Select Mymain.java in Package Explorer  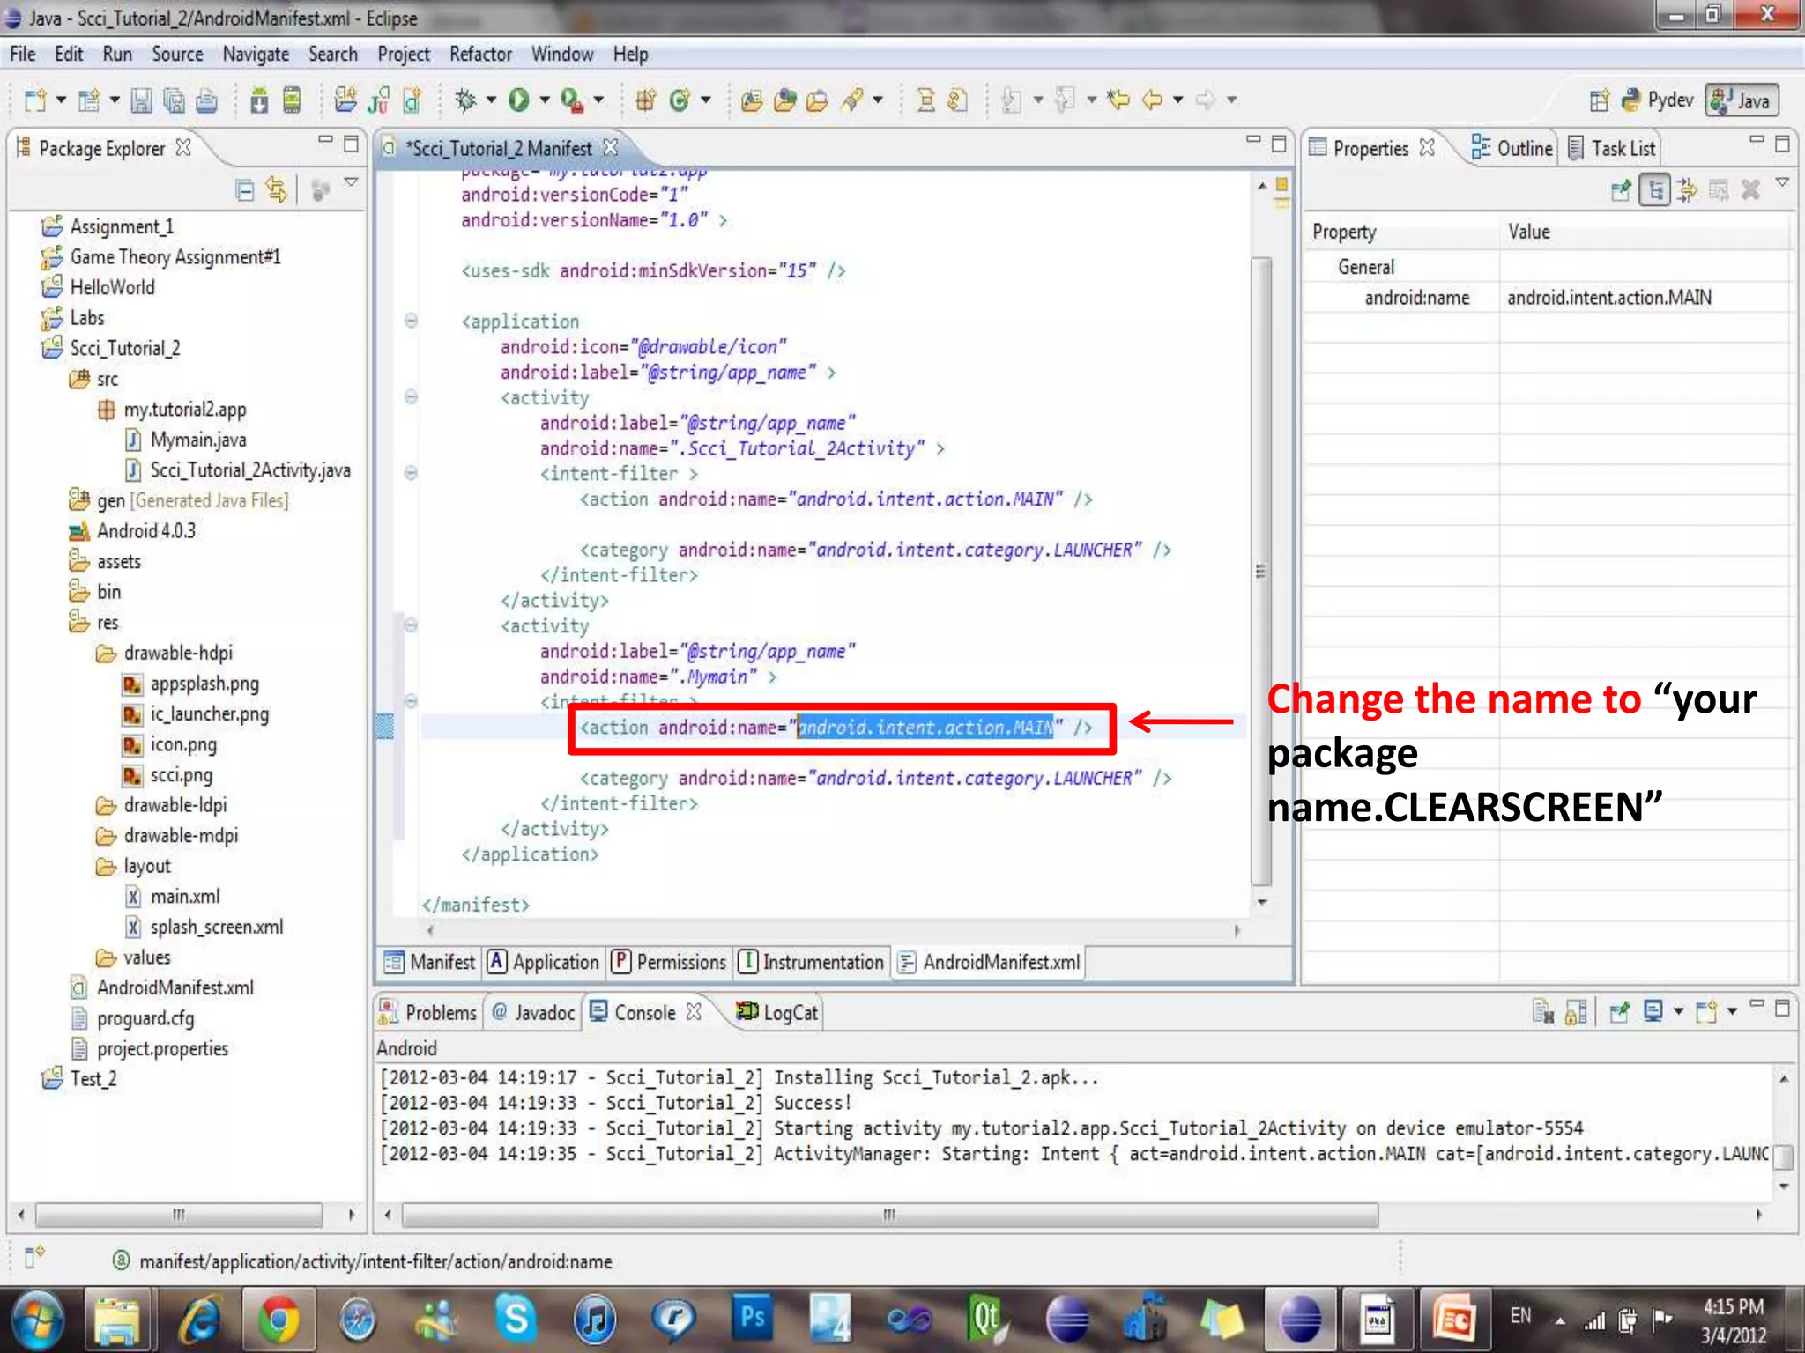(185, 440)
